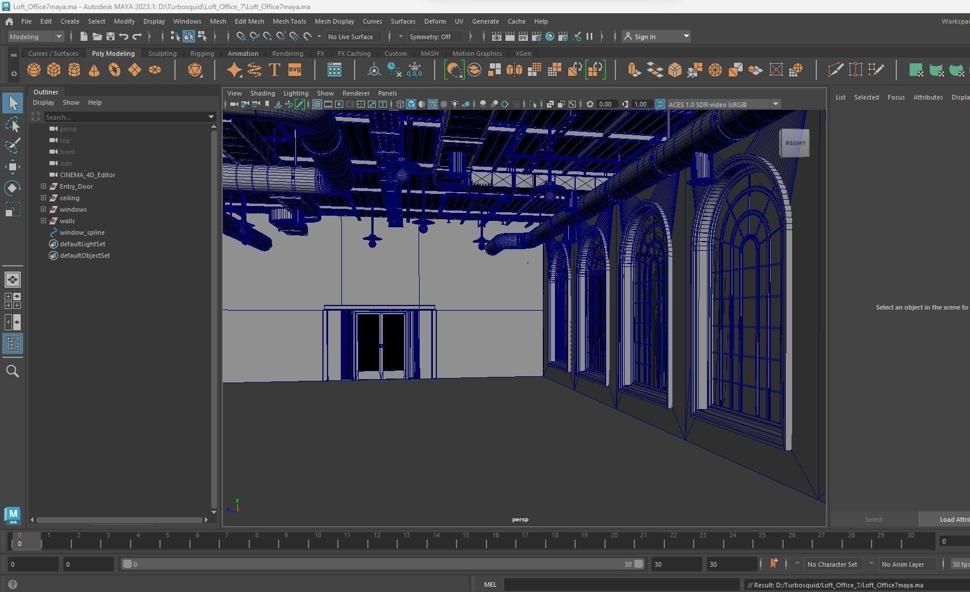
Task: Switch to the Rigging shelf tab
Action: (202, 54)
